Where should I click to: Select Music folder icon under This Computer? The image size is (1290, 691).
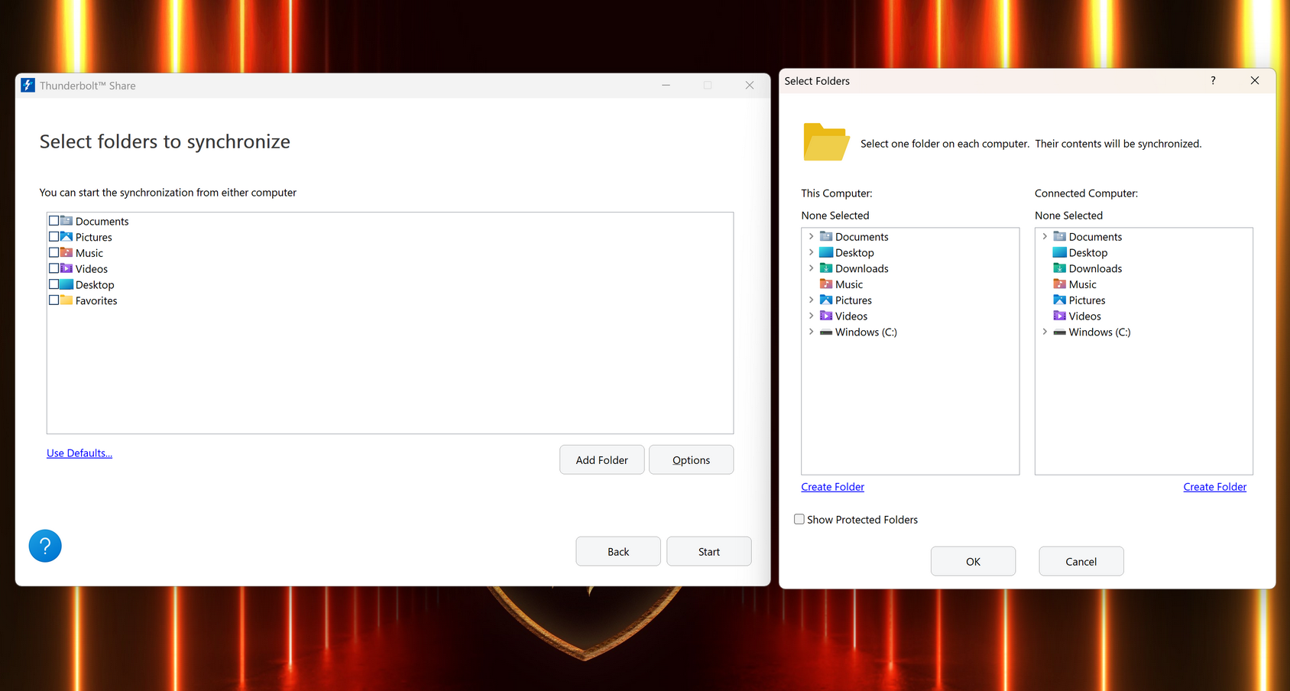click(x=826, y=284)
